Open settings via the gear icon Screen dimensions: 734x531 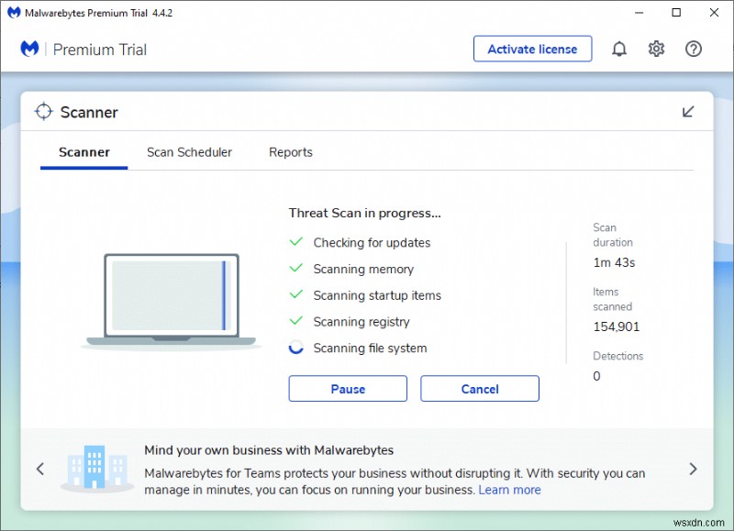coord(656,49)
